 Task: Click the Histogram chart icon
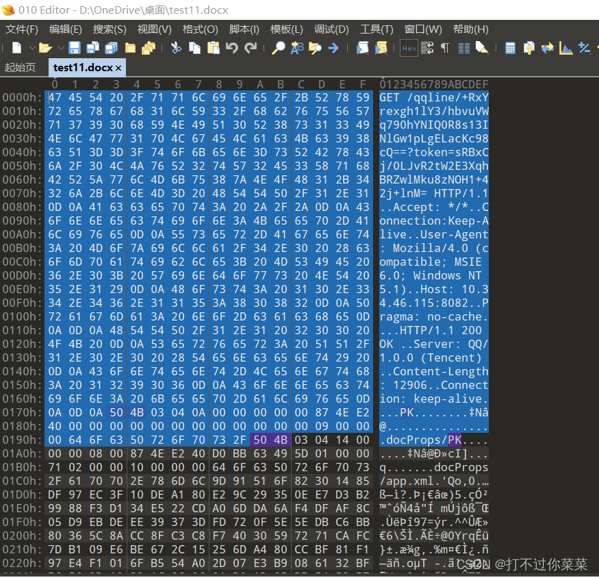point(565,48)
